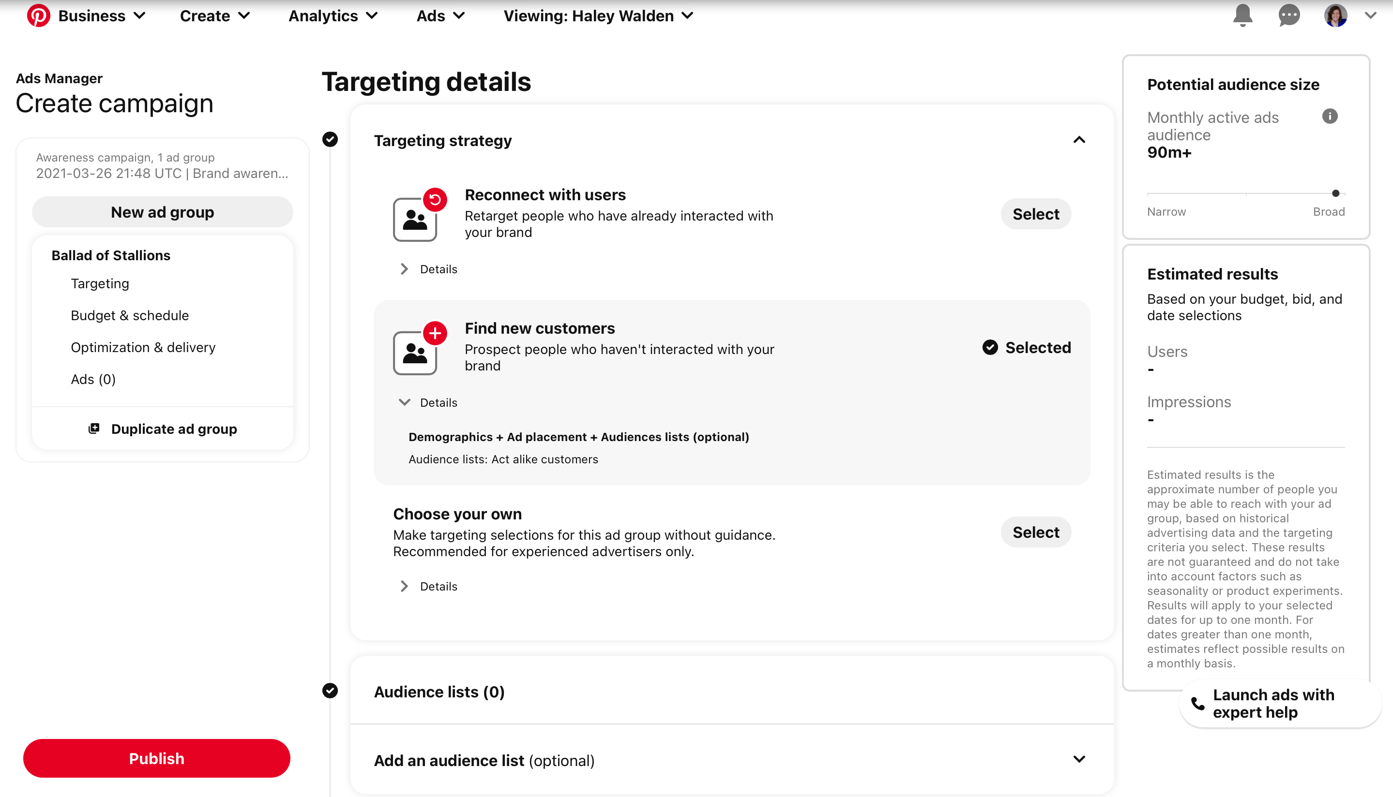The height and width of the screenshot is (797, 1393).
Task: Click the audience size Narrow–Broad slider
Action: click(x=1246, y=193)
